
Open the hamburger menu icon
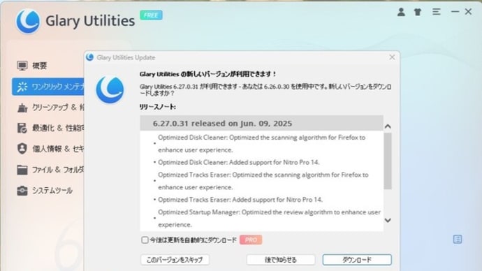click(436, 12)
